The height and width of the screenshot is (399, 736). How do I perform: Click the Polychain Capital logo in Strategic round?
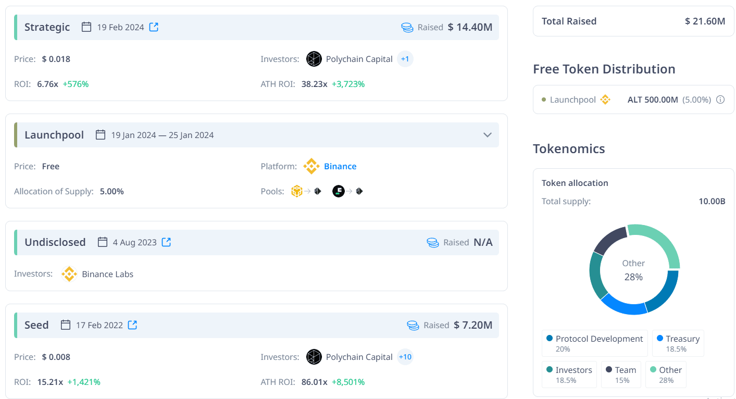pyautogui.click(x=314, y=59)
